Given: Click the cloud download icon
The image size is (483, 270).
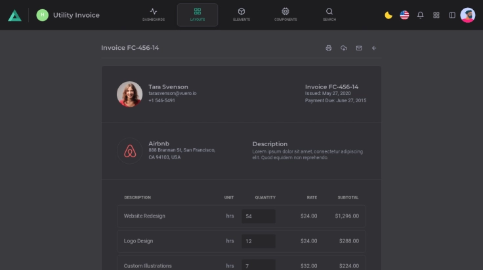Looking at the screenshot, I should (344, 48).
